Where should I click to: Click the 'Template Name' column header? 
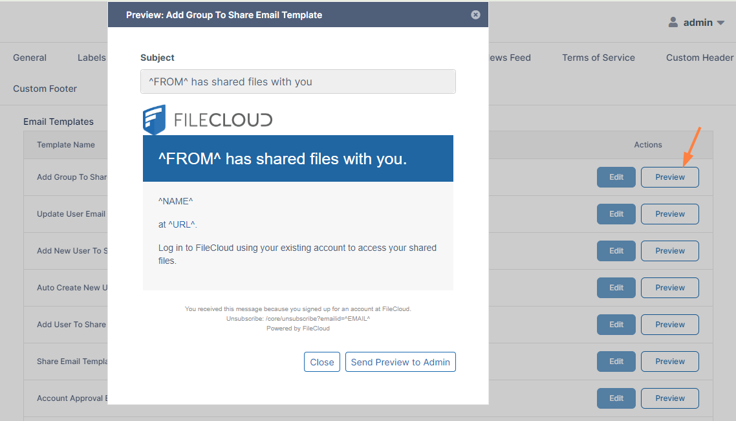coord(66,145)
